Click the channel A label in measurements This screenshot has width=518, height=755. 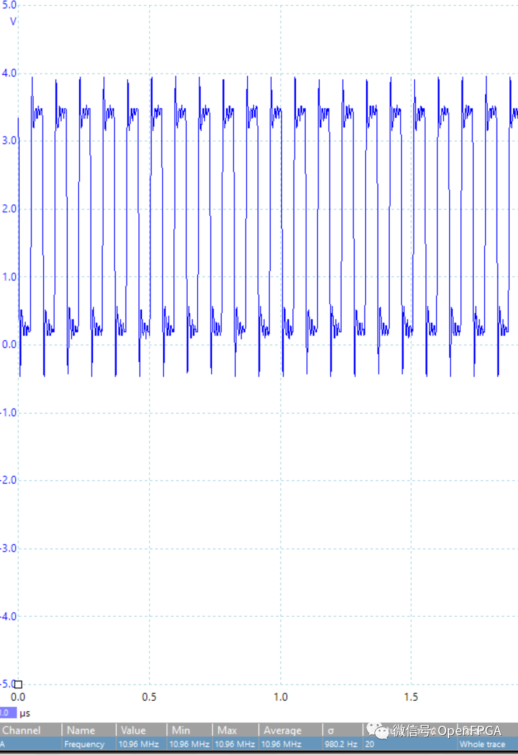tap(5, 744)
